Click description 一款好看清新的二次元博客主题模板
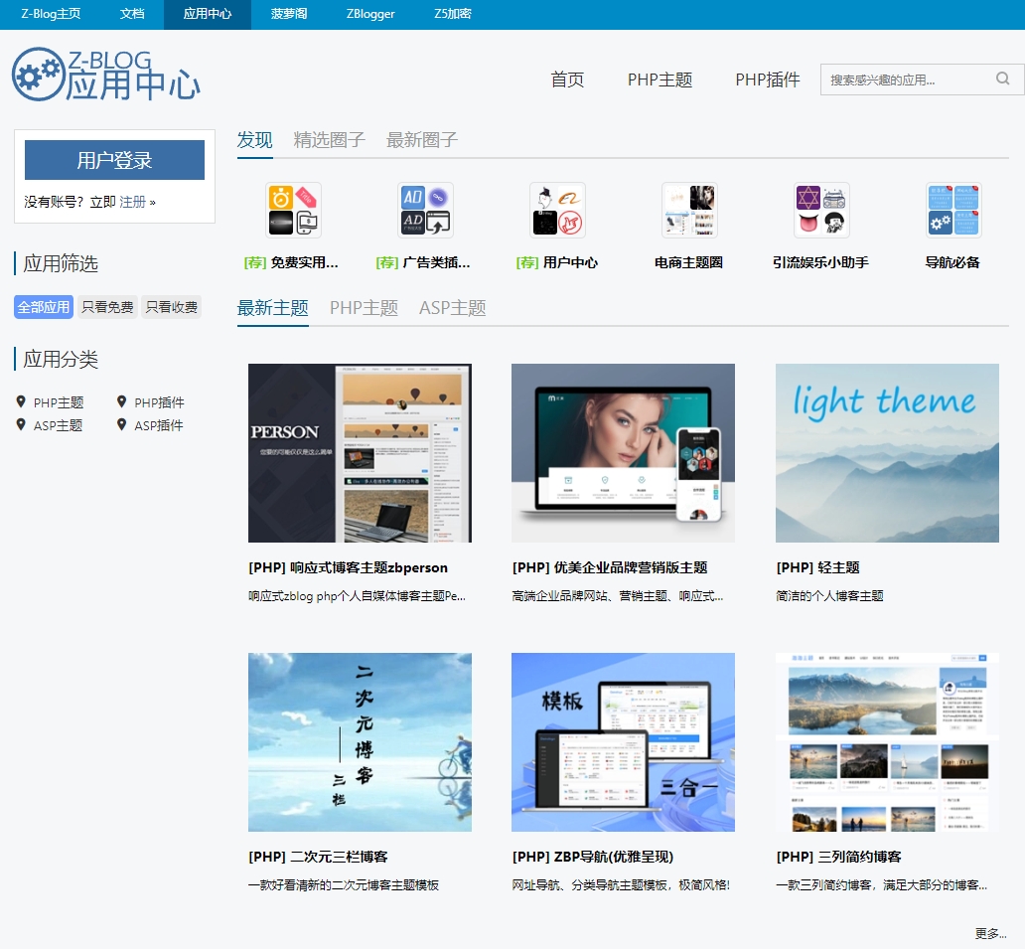The width and height of the screenshot is (1025, 949). click(344, 884)
